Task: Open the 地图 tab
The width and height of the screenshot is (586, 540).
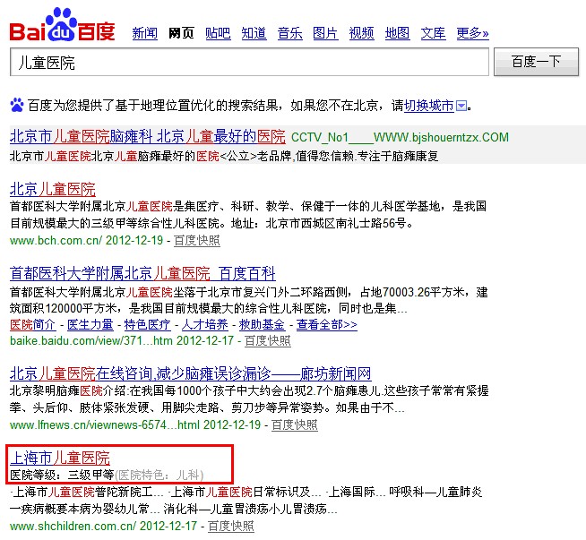Action: pos(397,34)
